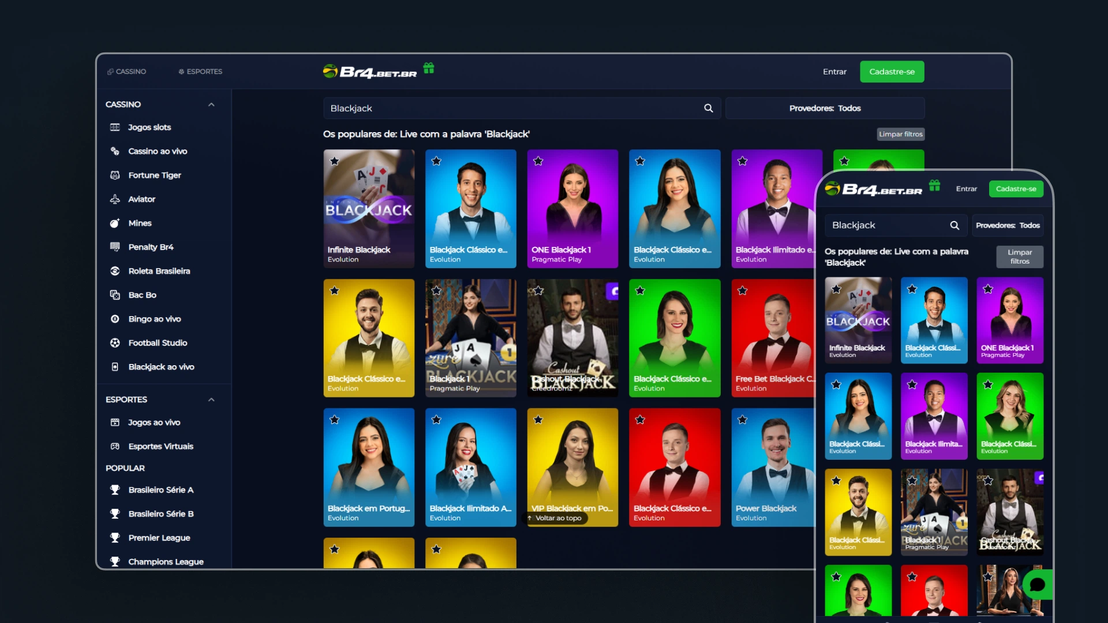
Task: Click Voltar ao topo button
Action: click(555, 518)
